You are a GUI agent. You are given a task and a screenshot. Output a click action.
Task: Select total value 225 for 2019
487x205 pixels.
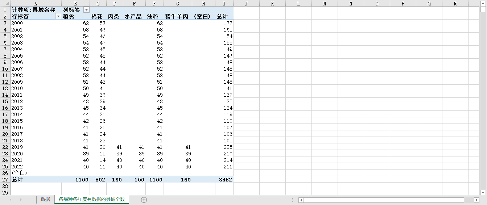(x=224, y=147)
